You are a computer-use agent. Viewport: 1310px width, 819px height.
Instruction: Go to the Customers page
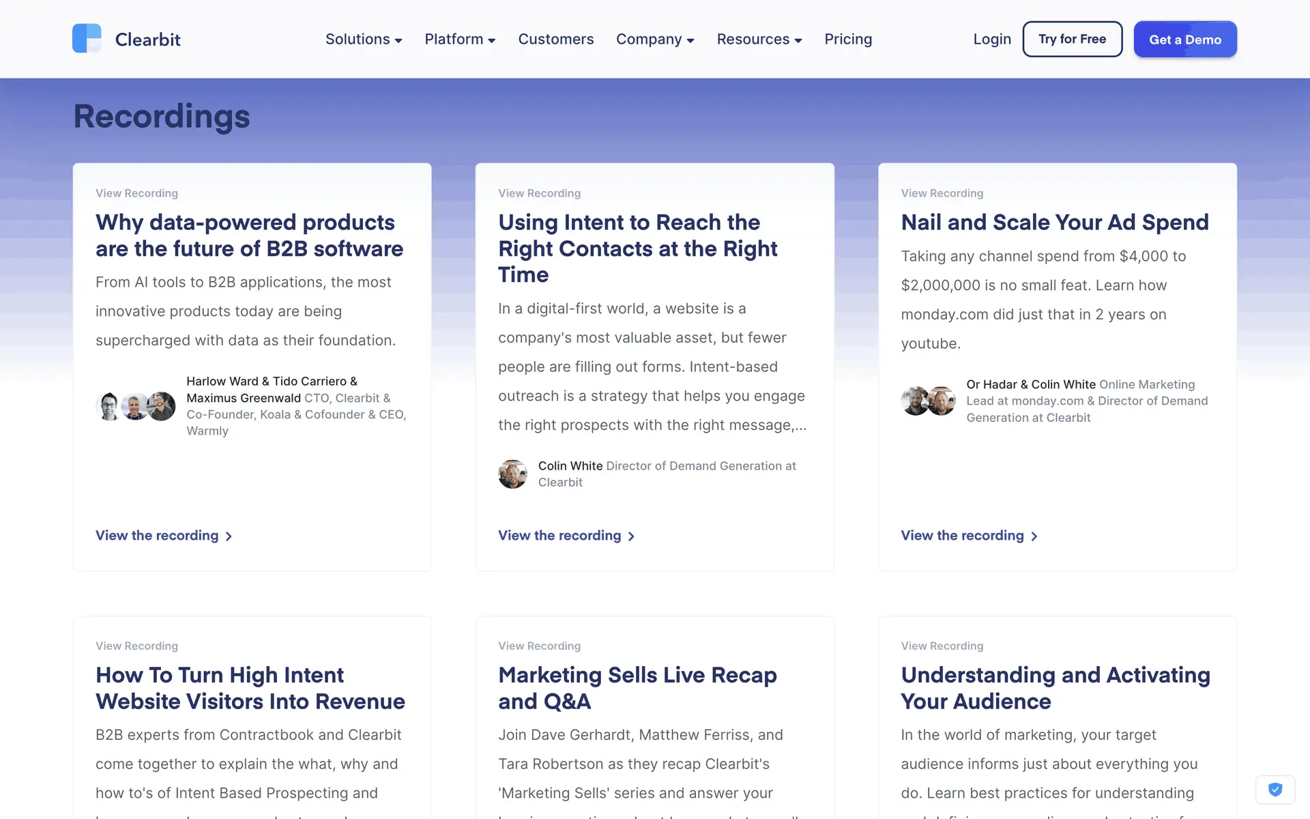(x=555, y=39)
